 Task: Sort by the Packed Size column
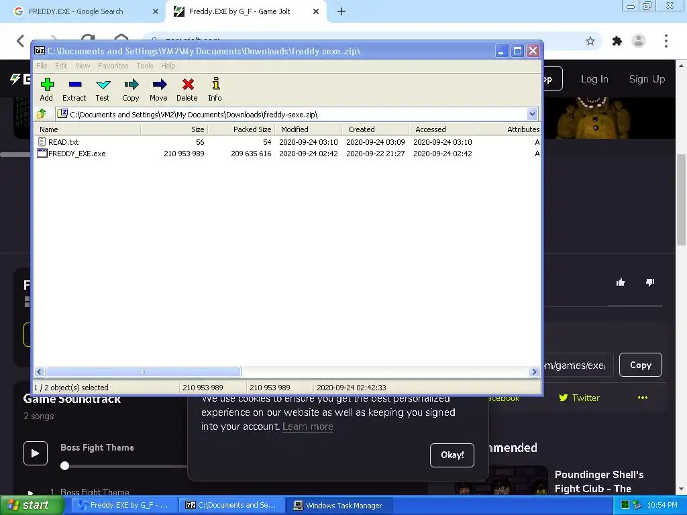pyautogui.click(x=242, y=129)
